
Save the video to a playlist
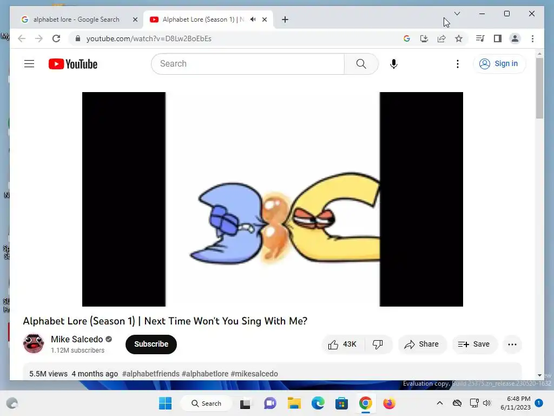click(474, 344)
